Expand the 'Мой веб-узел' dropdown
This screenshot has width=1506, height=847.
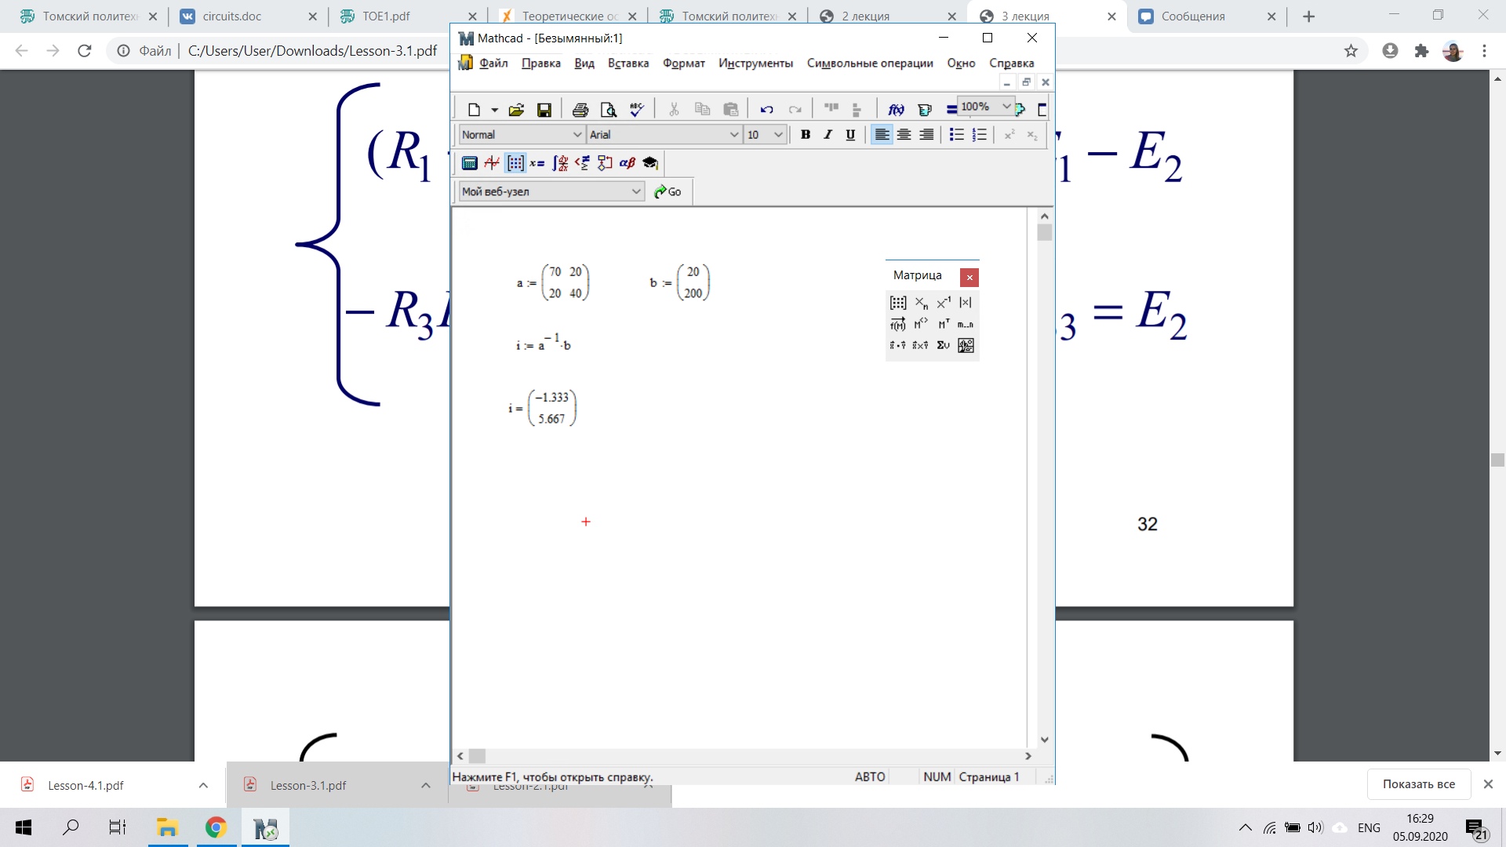(x=636, y=191)
